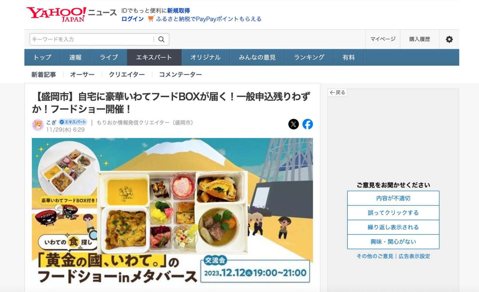The height and width of the screenshot is (292, 479).
Task: Click the エキスパート verified badge
Action: pos(73,122)
